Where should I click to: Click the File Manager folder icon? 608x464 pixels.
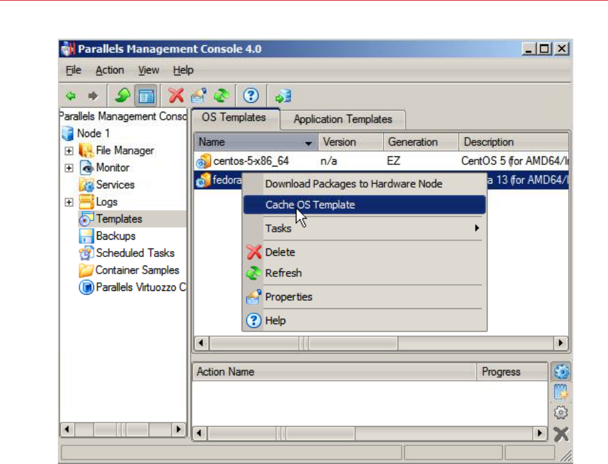[x=86, y=150]
